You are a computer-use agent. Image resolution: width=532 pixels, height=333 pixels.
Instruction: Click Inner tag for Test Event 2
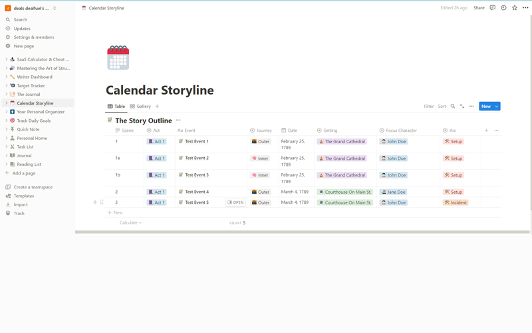(260, 159)
